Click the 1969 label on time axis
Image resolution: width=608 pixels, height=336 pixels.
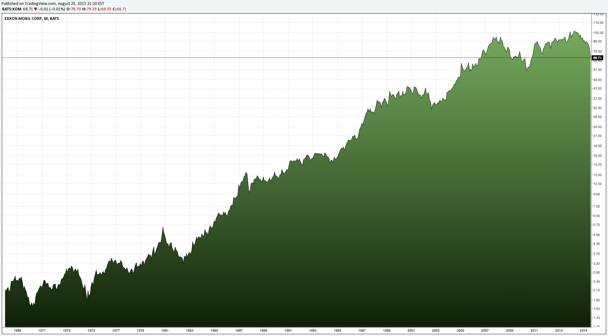(x=17, y=330)
